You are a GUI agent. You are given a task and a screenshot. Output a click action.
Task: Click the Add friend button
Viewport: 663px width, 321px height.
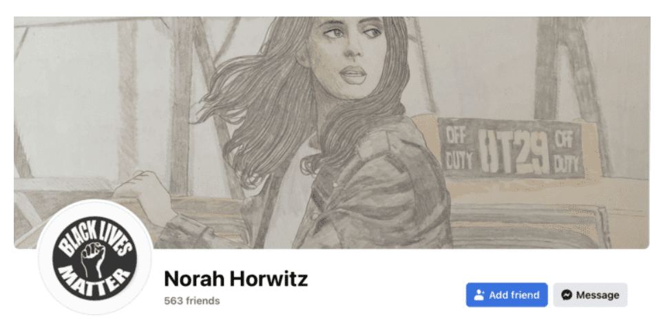pos(507,295)
